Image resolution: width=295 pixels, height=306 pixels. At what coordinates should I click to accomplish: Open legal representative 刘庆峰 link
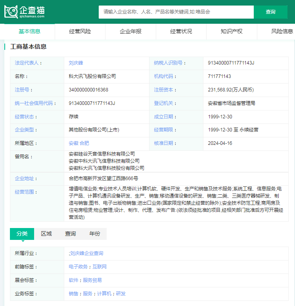(x=76, y=63)
